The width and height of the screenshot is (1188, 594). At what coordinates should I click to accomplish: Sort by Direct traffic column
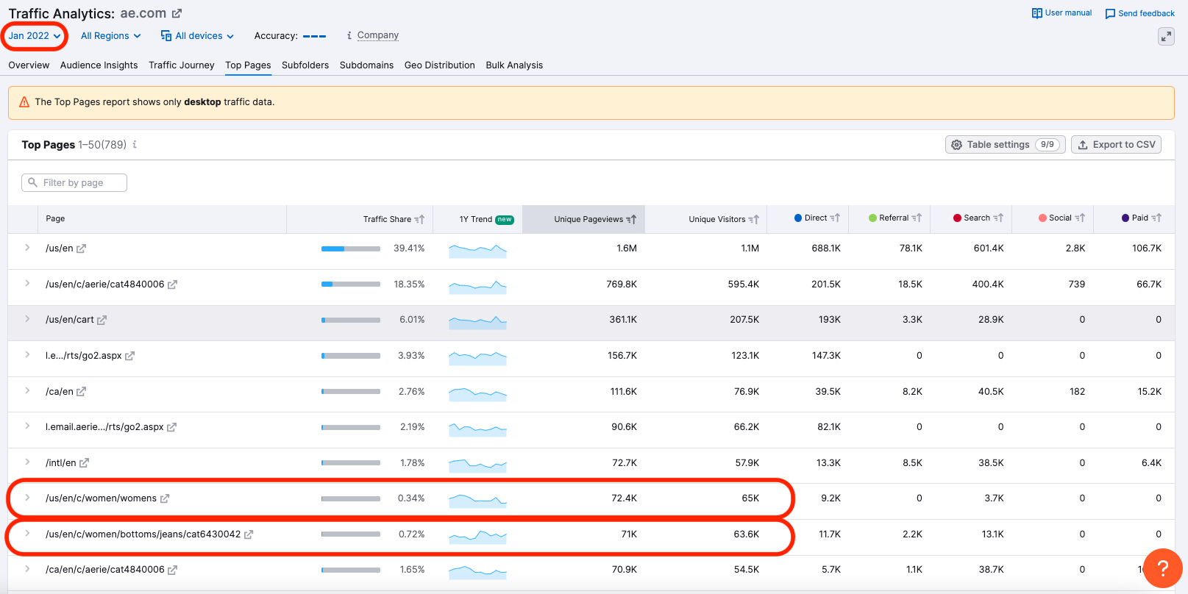817,218
